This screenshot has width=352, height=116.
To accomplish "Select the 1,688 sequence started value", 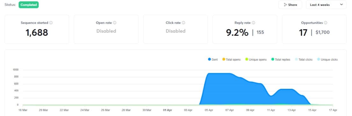I will coord(37,33).
